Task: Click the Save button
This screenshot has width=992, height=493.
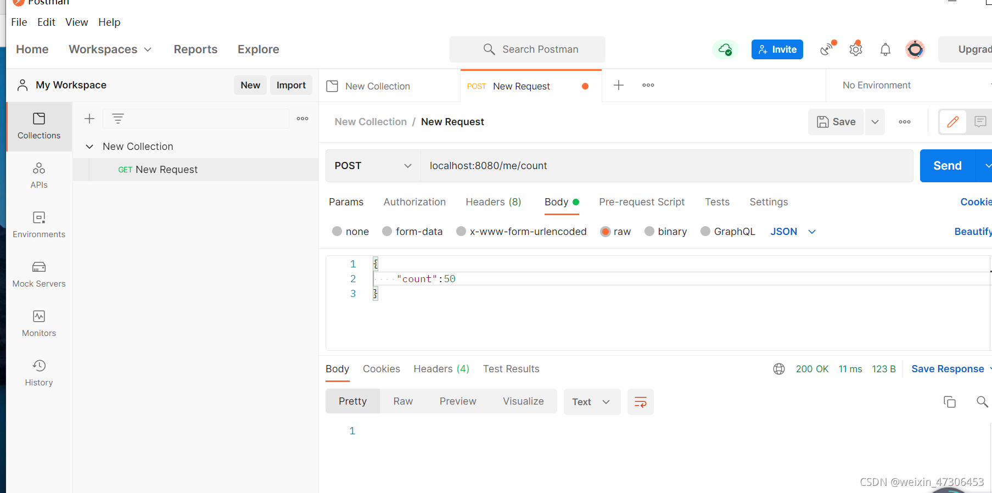Action: click(836, 122)
